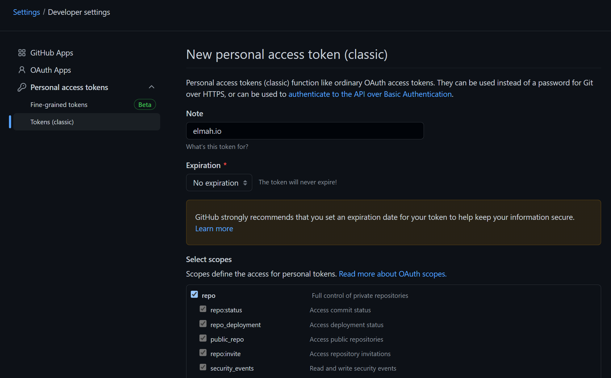The width and height of the screenshot is (611, 378).
Task: Click 'Read and write security events' description
Action: click(x=353, y=368)
